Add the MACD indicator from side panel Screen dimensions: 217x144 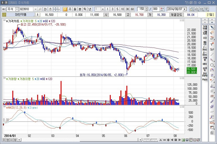coord(205,43)
